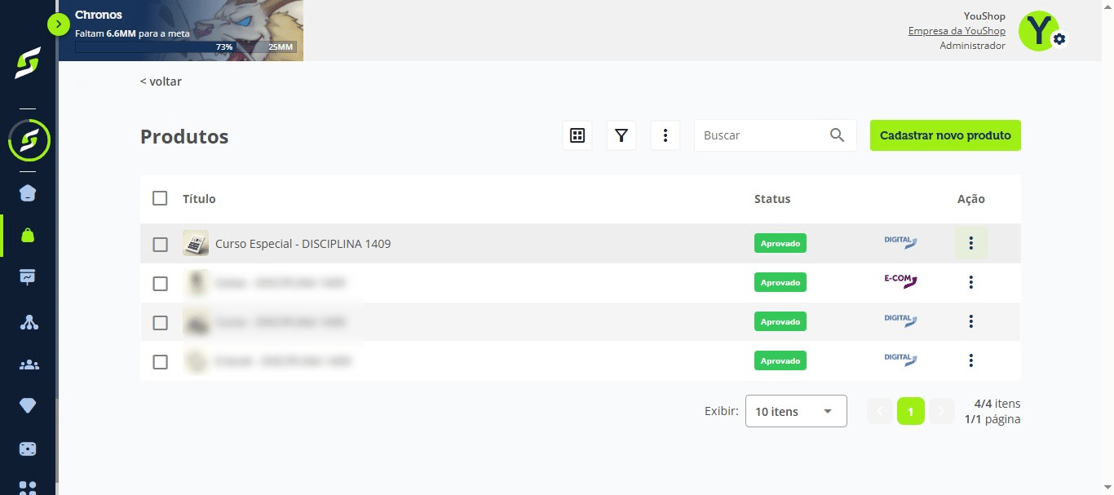This screenshot has width=1114, height=495.
Task: Open the more options menu beside the filter
Action: 665,135
